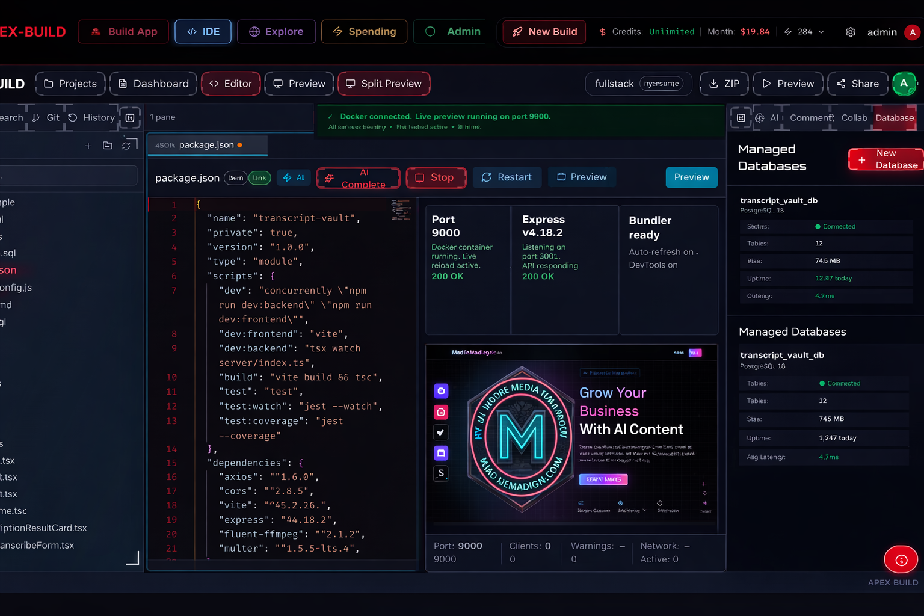Open the Explore section
The width and height of the screenshot is (924, 616).
click(276, 32)
